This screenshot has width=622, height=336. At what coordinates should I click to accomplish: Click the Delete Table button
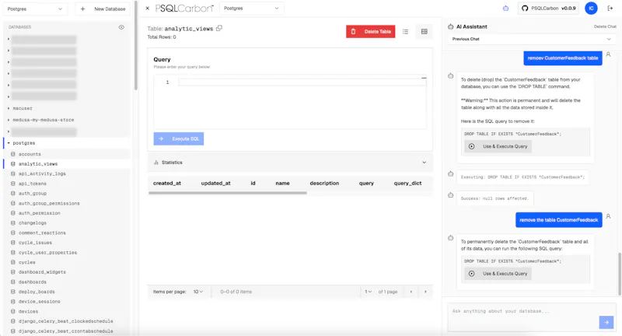click(371, 32)
